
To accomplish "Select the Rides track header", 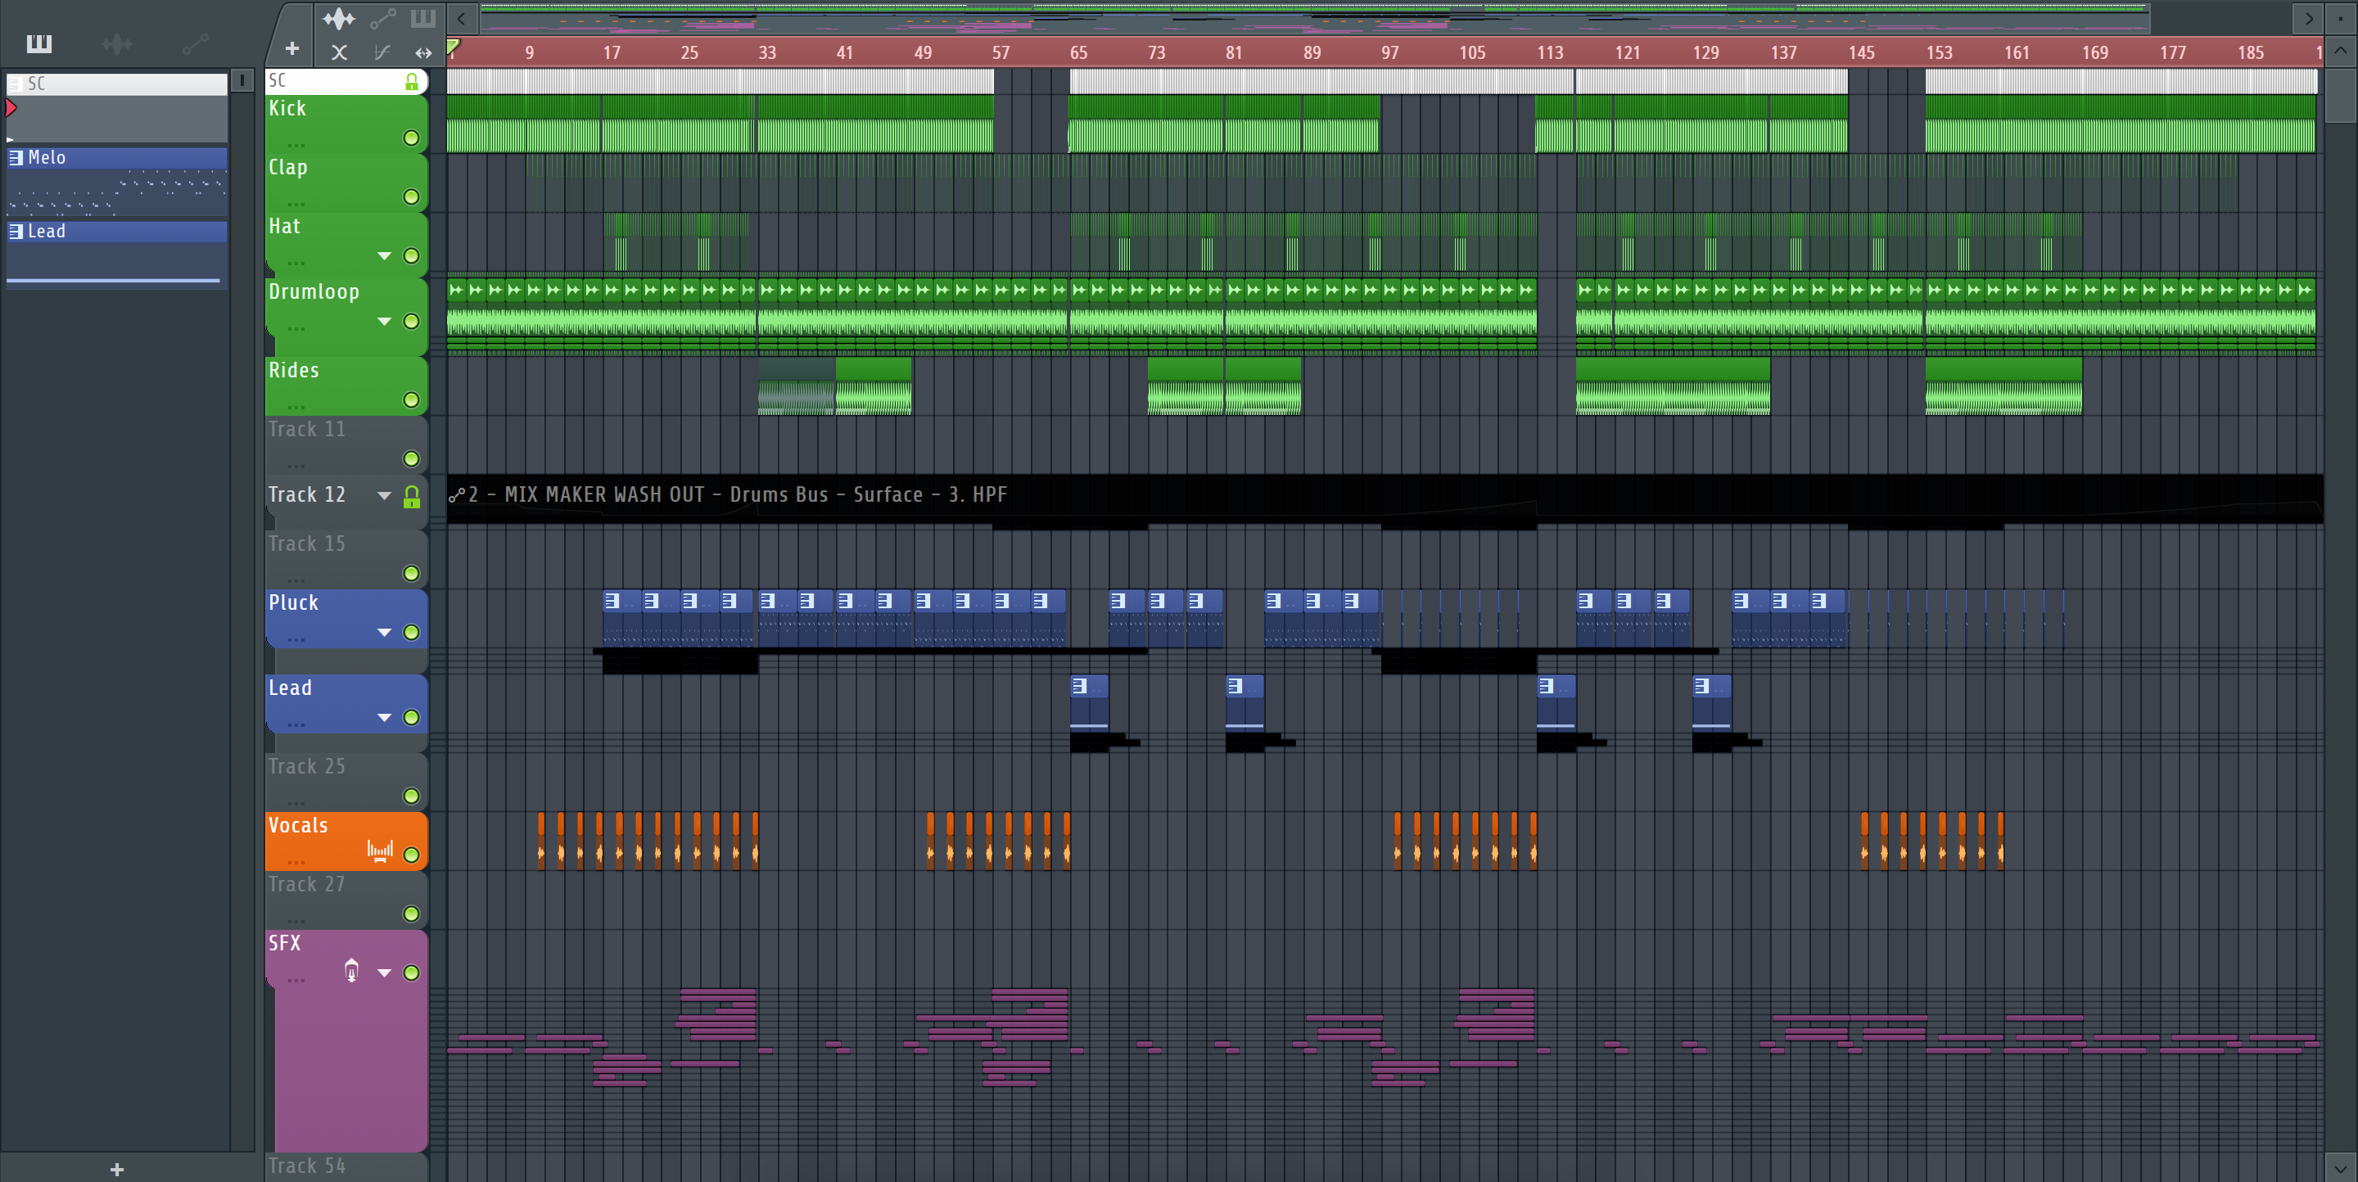I will point(346,386).
